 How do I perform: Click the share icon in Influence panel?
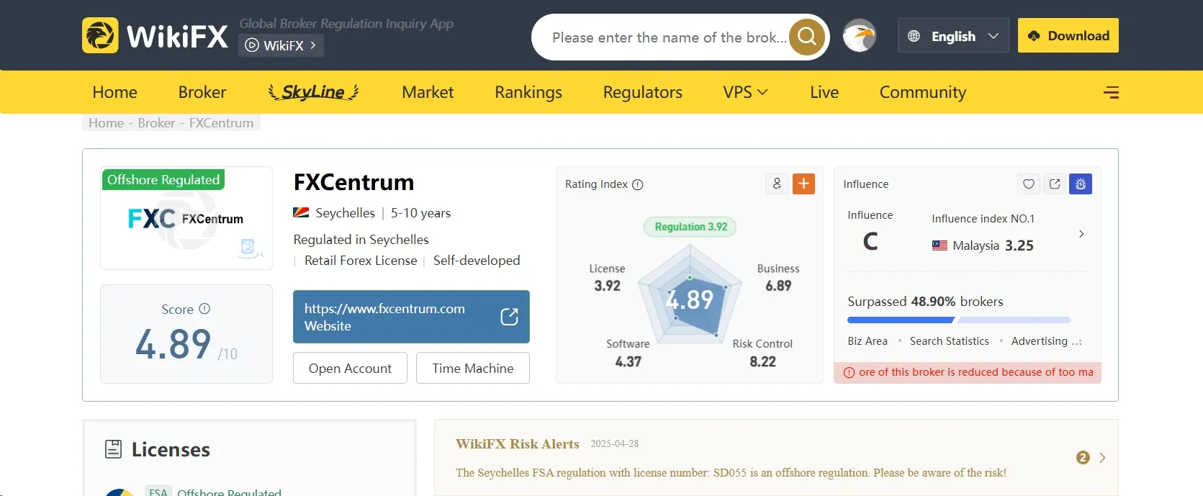coord(1055,184)
